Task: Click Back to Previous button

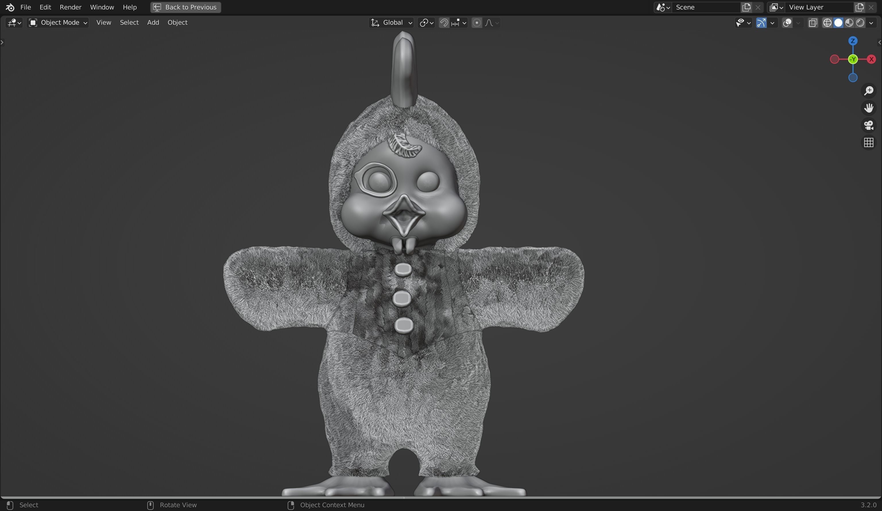Action: 185,7
